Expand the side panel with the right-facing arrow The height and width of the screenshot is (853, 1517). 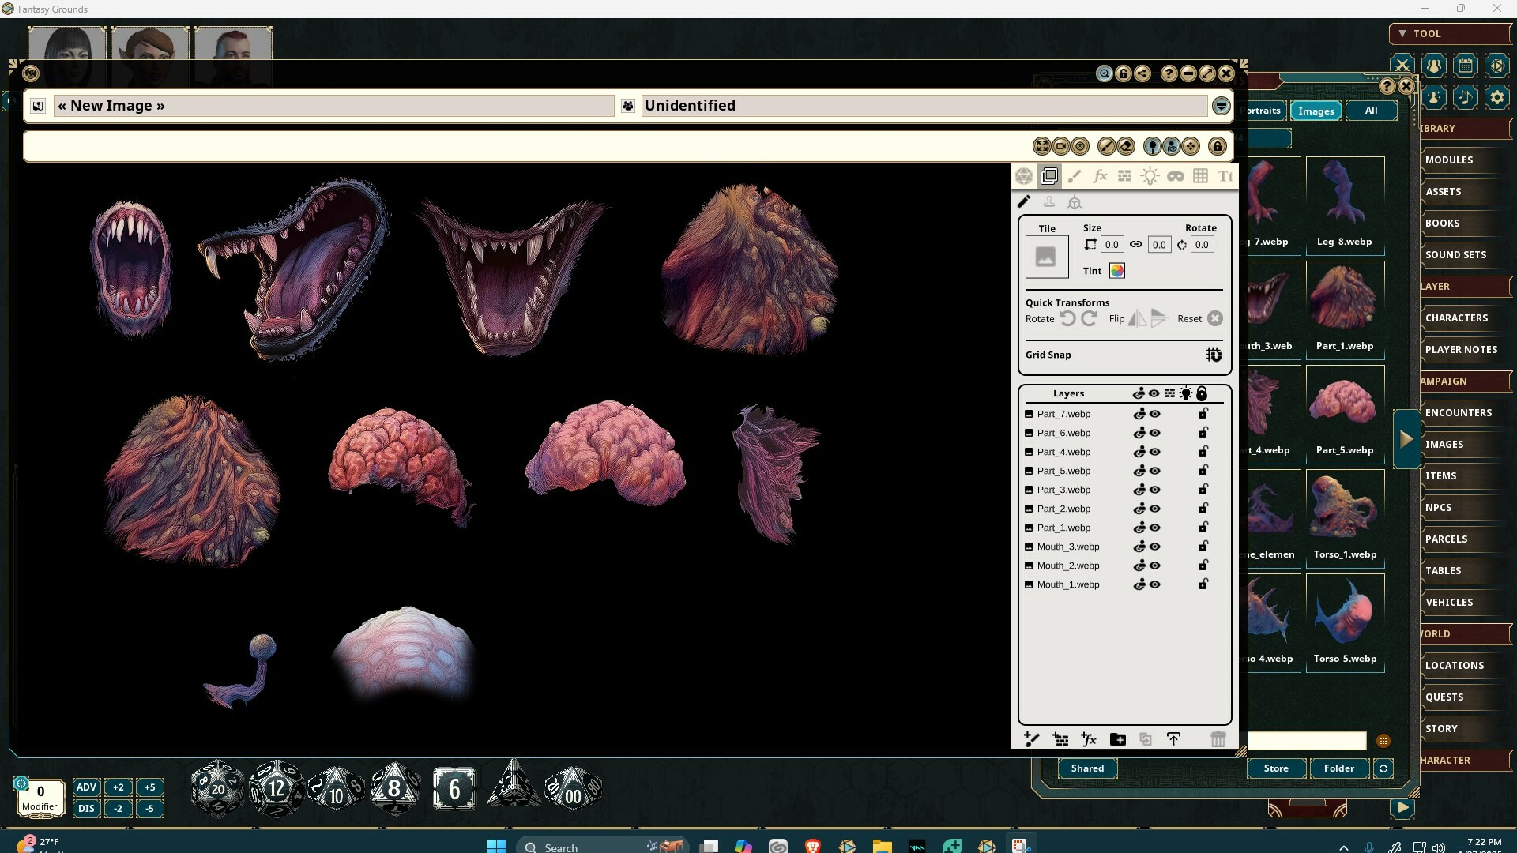point(1406,438)
